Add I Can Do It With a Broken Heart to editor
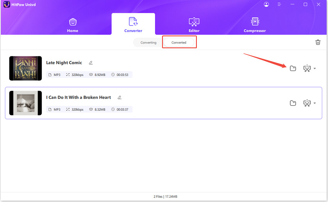The width and height of the screenshot is (328, 202). 307,103
